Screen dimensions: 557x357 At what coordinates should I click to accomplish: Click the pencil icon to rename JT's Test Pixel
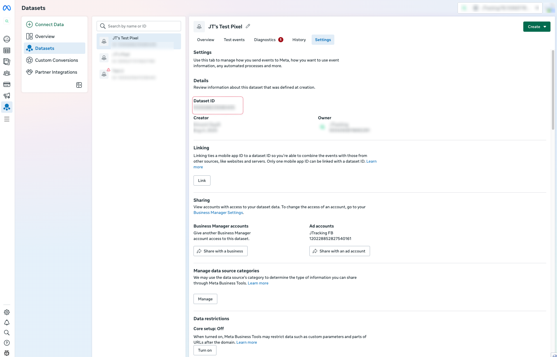[248, 26]
